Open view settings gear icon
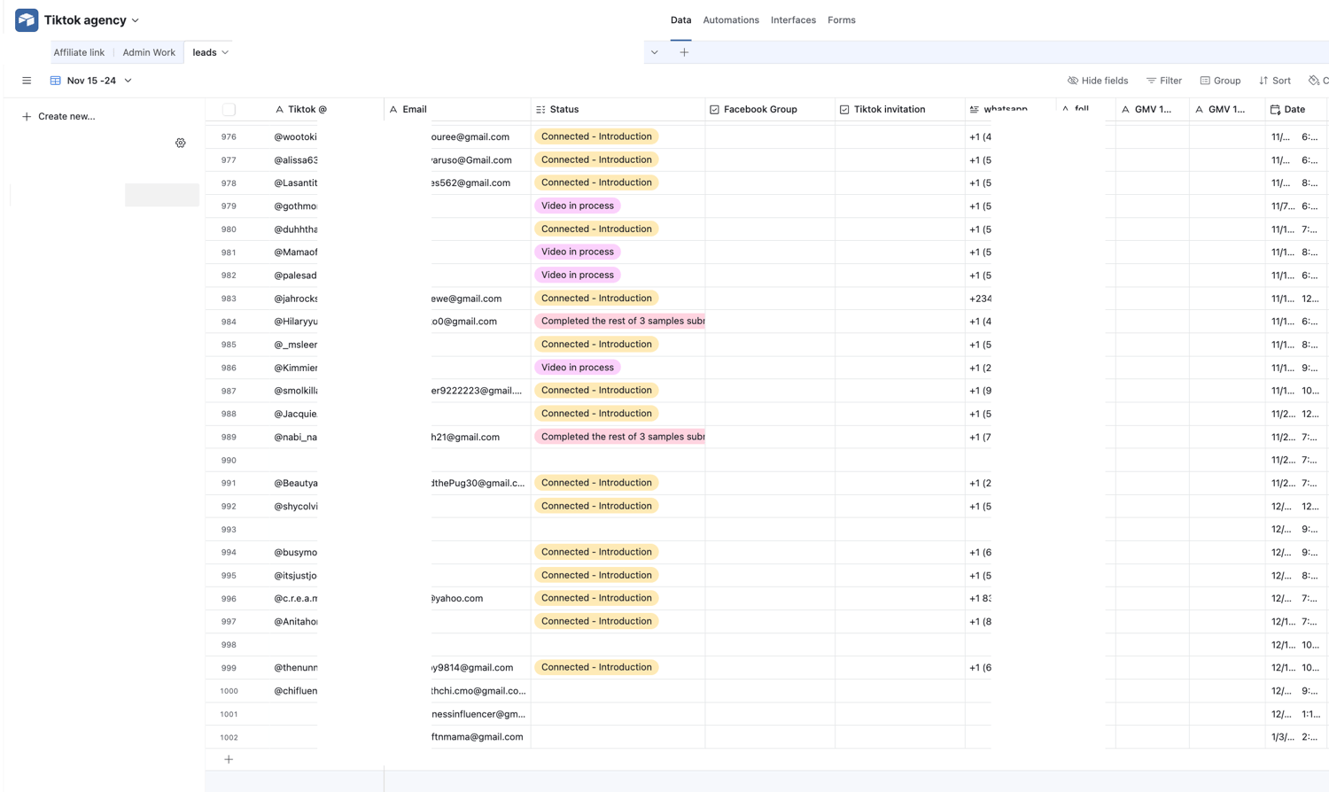Image resolution: width=1329 pixels, height=792 pixels. click(x=181, y=143)
